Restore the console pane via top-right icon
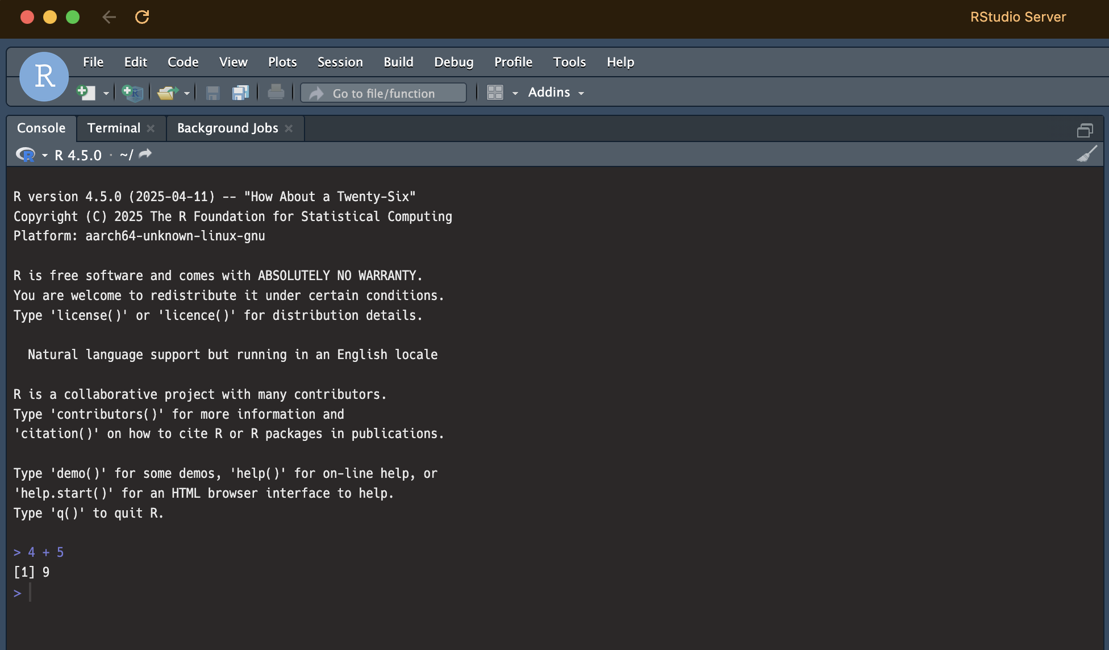 tap(1085, 130)
